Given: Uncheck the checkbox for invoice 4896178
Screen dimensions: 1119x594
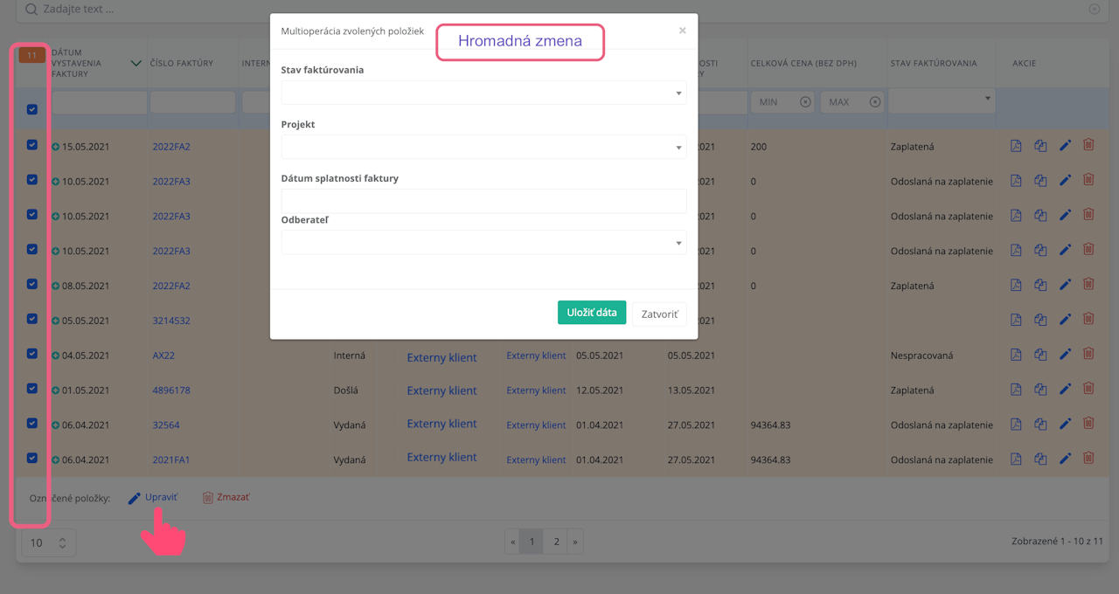Looking at the screenshot, I should pos(32,389).
